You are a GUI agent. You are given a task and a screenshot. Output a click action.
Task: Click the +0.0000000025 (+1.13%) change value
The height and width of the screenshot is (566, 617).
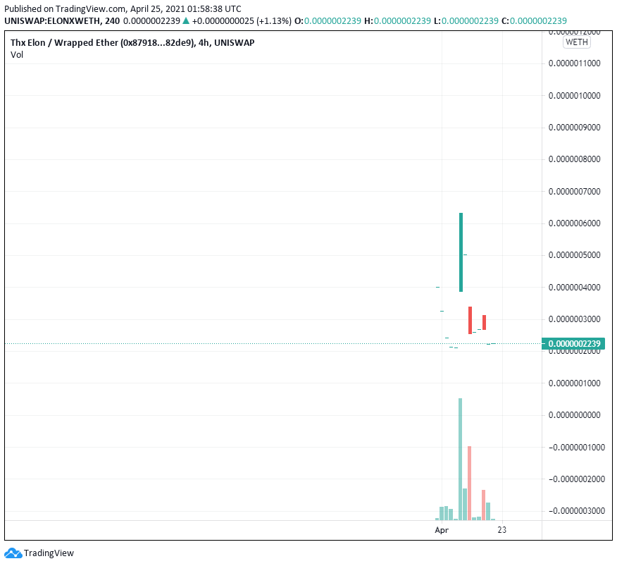tap(242, 21)
